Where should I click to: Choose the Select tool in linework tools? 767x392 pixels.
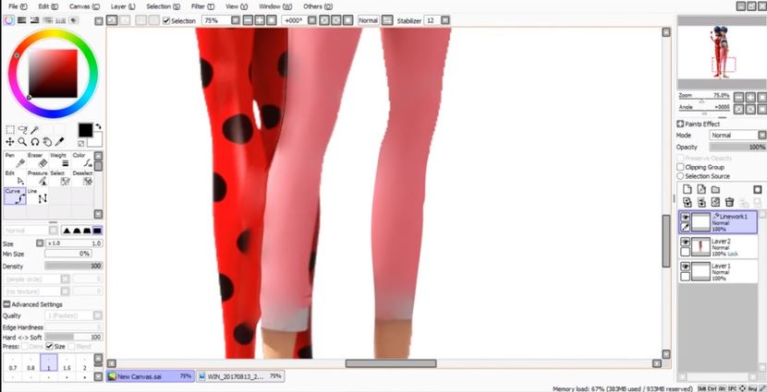(60, 178)
